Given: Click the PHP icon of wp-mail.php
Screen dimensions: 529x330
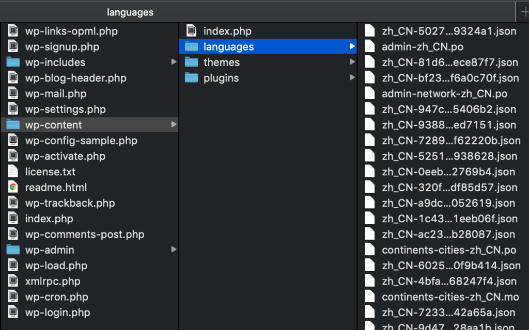Looking at the screenshot, I should coord(13,93).
